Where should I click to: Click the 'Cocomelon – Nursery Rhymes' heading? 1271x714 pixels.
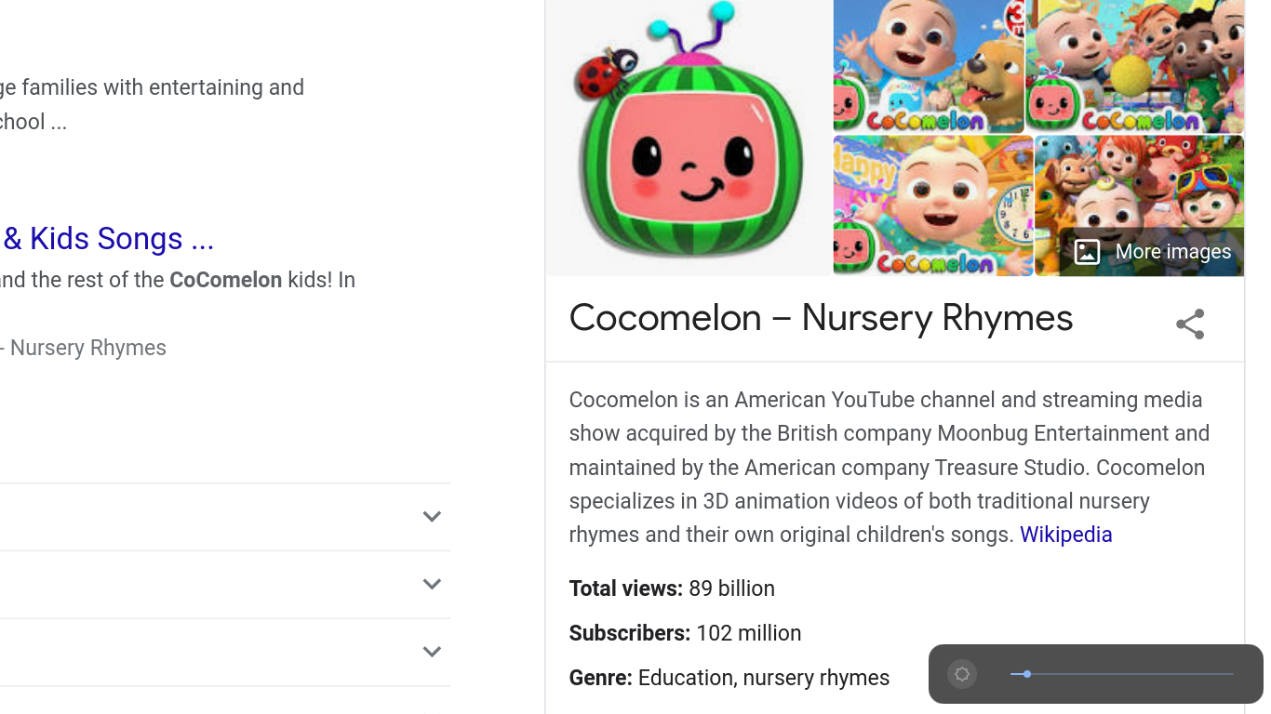[x=821, y=318]
